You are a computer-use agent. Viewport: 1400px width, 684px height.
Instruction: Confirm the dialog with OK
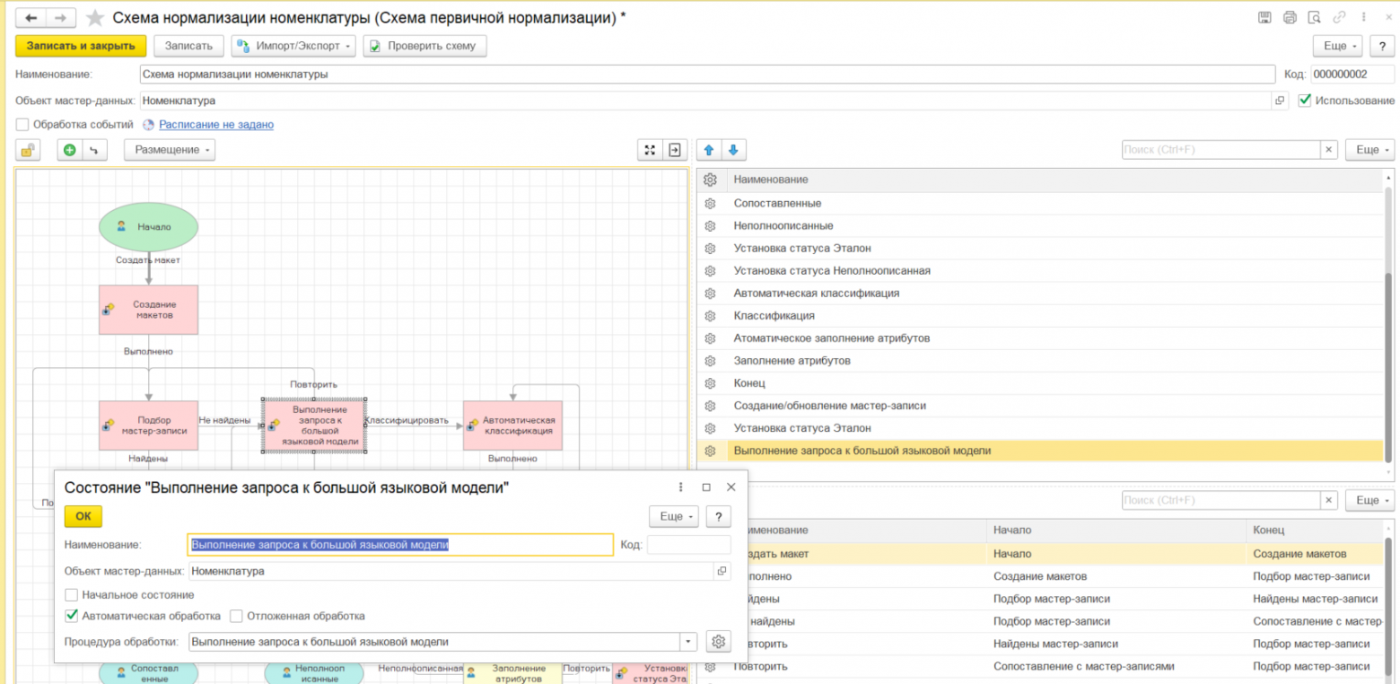(83, 516)
